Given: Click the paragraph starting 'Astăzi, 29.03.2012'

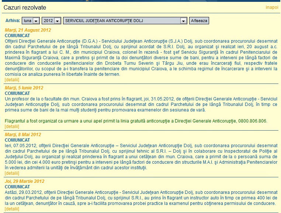Looking at the screenshot, I should 141,198.
